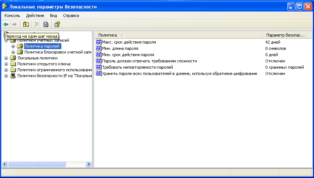Open the Консоль menu
This screenshot has height=178, width=314.
12,16
